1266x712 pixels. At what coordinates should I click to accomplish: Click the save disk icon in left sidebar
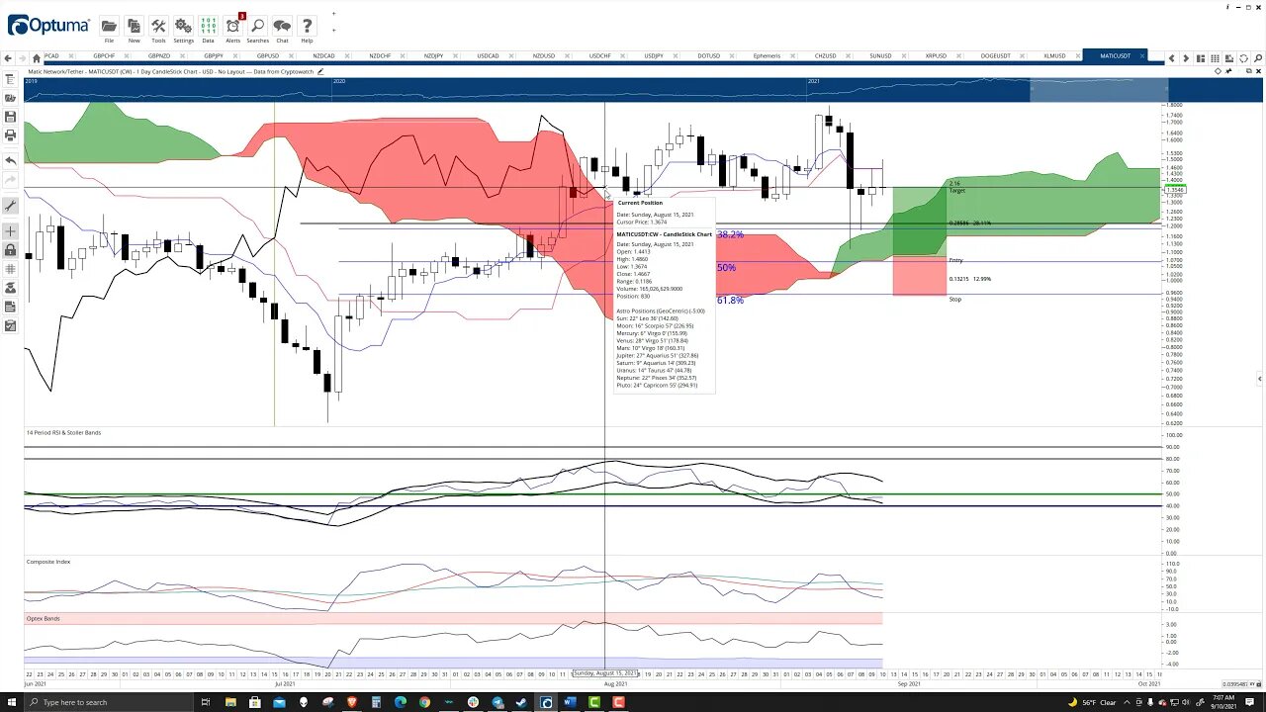10,117
